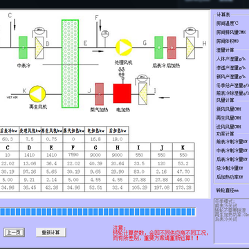Screen dimensions: 249x249
Task: Select the red 蒸汽加热 steam heater icon
Action: 100,94
